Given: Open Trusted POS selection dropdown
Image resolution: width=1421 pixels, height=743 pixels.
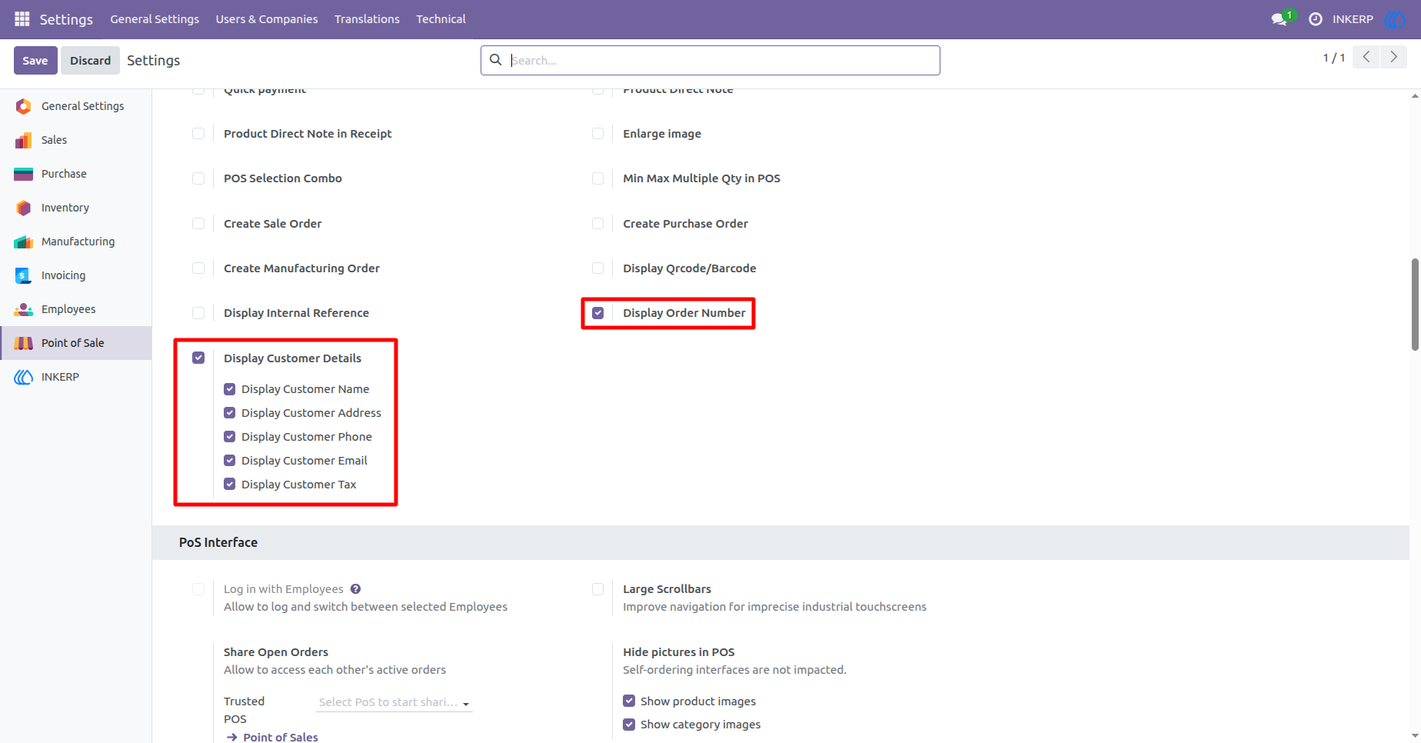Looking at the screenshot, I should pos(394,702).
